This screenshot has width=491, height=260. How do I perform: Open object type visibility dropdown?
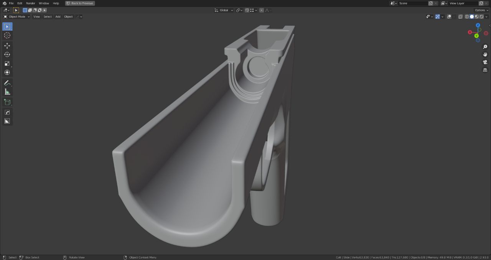(429, 16)
